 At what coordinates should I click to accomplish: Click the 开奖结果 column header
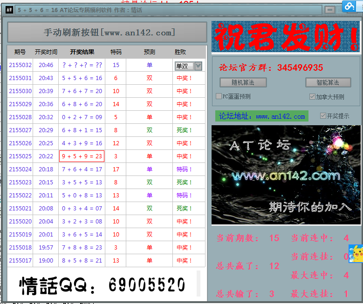(82, 52)
